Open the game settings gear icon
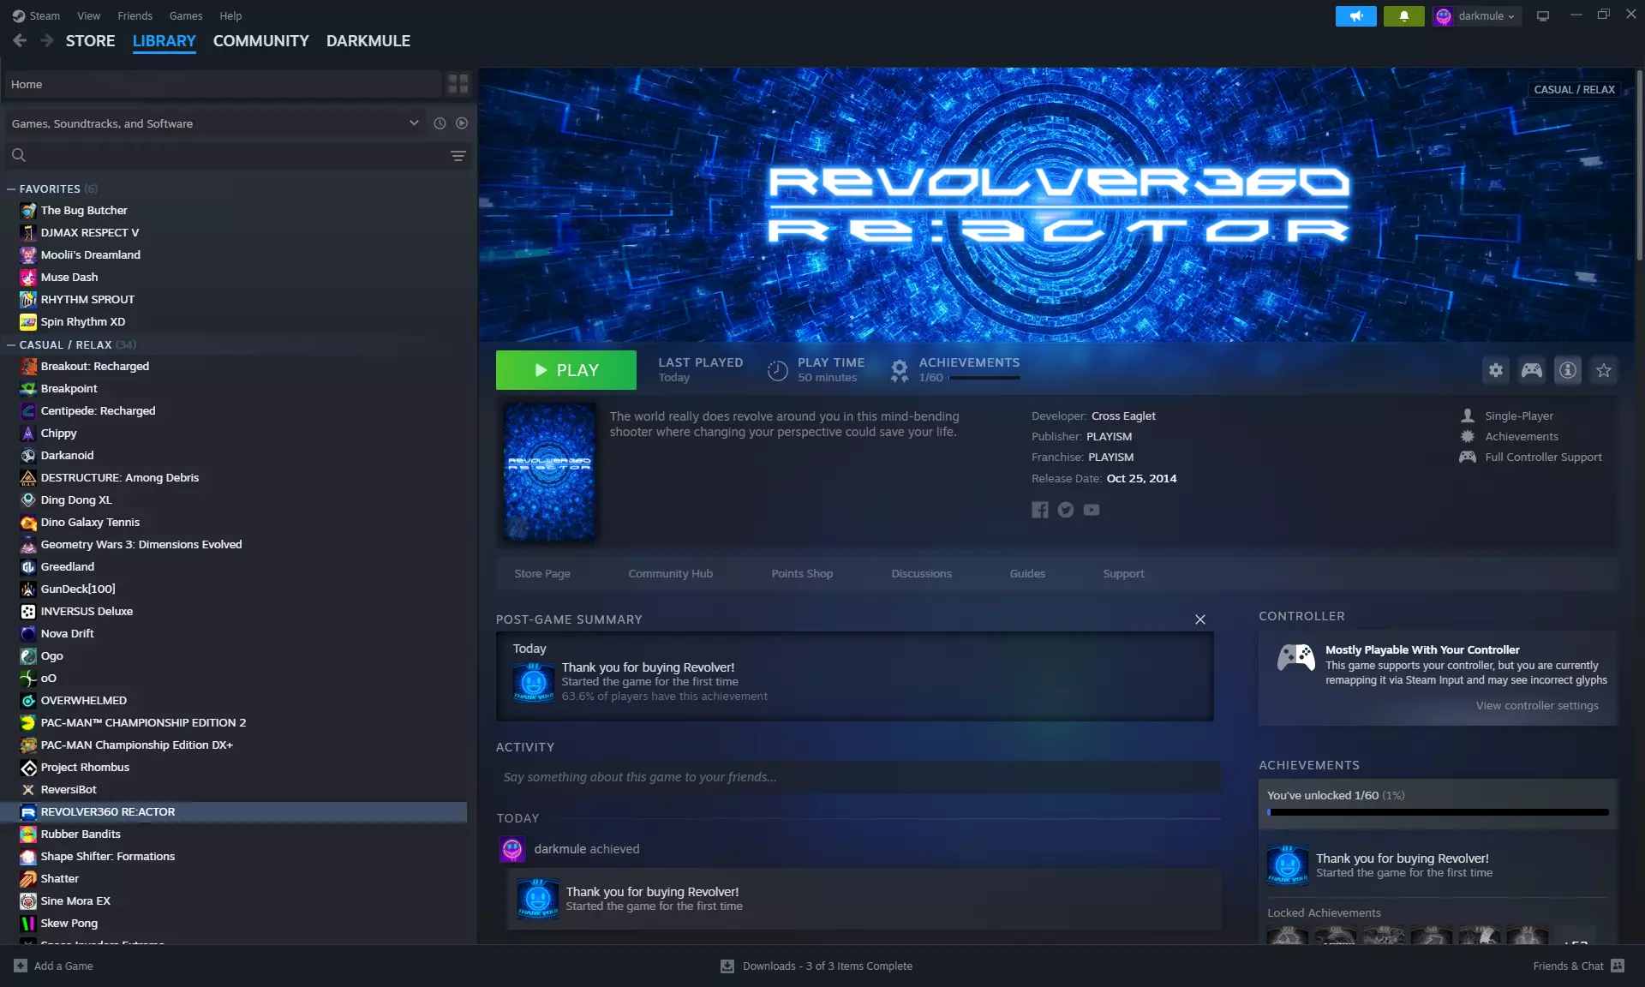Screen dimensions: 1645x987 [x=1495, y=370]
